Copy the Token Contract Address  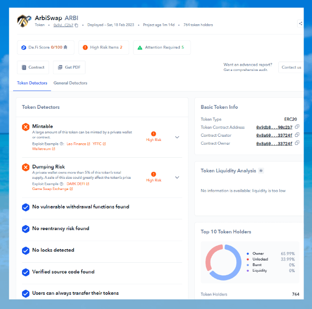[x=297, y=127]
